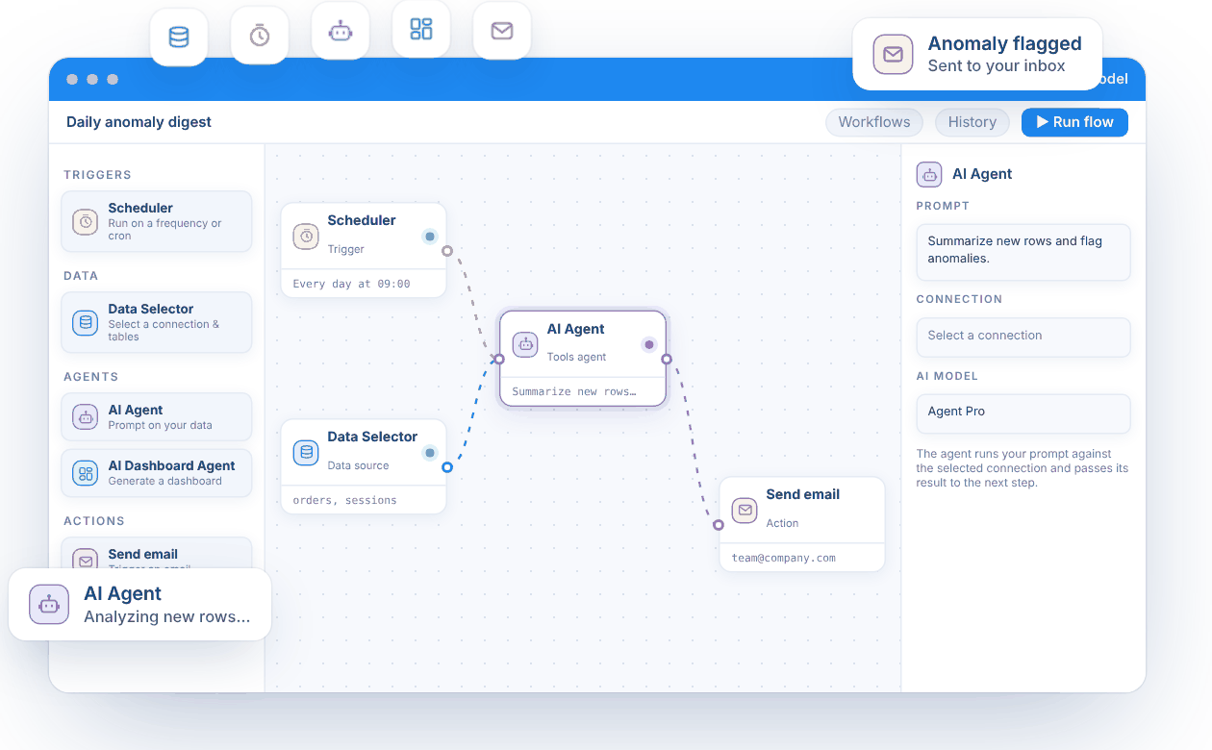1212x750 pixels.
Task: Click the robot icon on the AI Agent canvas node
Action: pos(525,344)
